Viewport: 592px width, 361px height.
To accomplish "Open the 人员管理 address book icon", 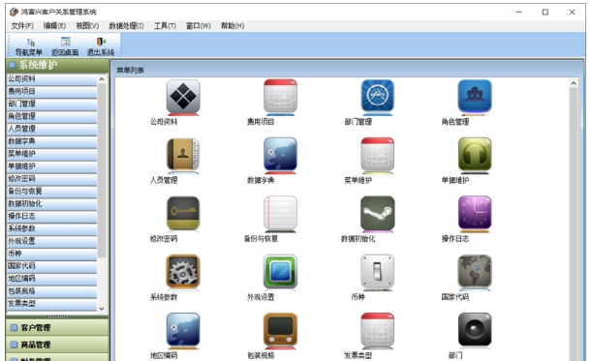I will [183, 155].
